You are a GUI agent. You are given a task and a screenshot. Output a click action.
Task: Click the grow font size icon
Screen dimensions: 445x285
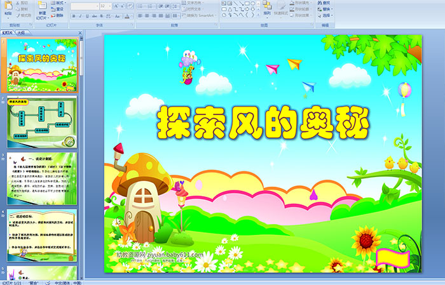[116, 6]
